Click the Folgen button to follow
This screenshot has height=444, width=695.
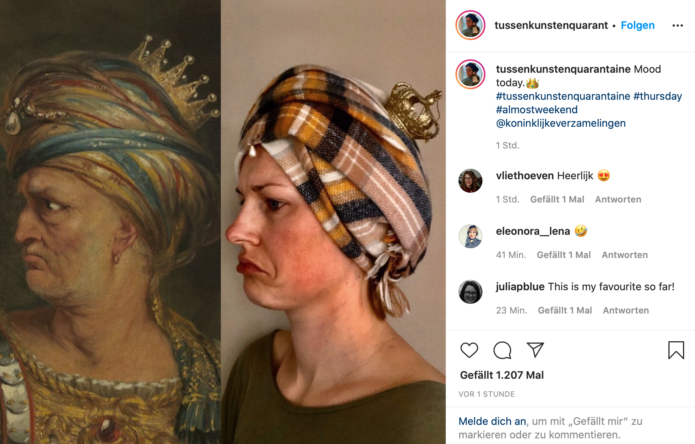coord(637,25)
